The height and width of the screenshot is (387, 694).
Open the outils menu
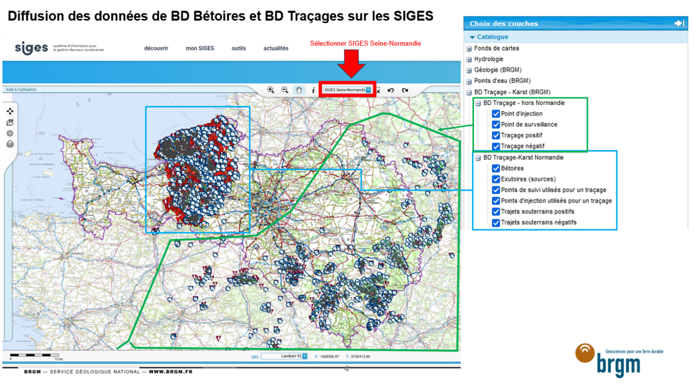point(238,48)
